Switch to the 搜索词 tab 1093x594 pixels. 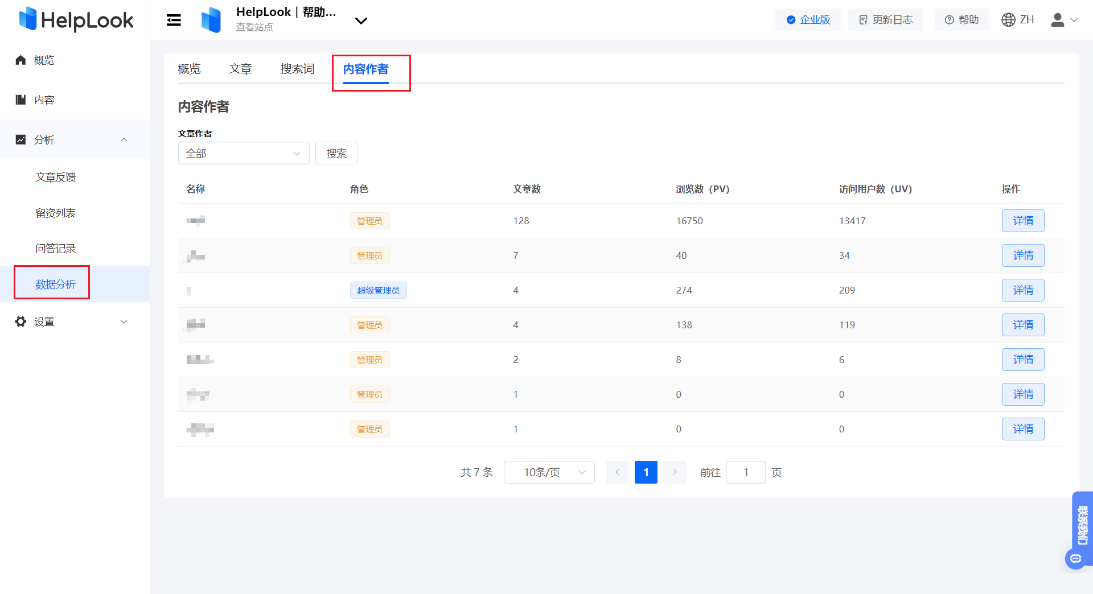tap(297, 69)
